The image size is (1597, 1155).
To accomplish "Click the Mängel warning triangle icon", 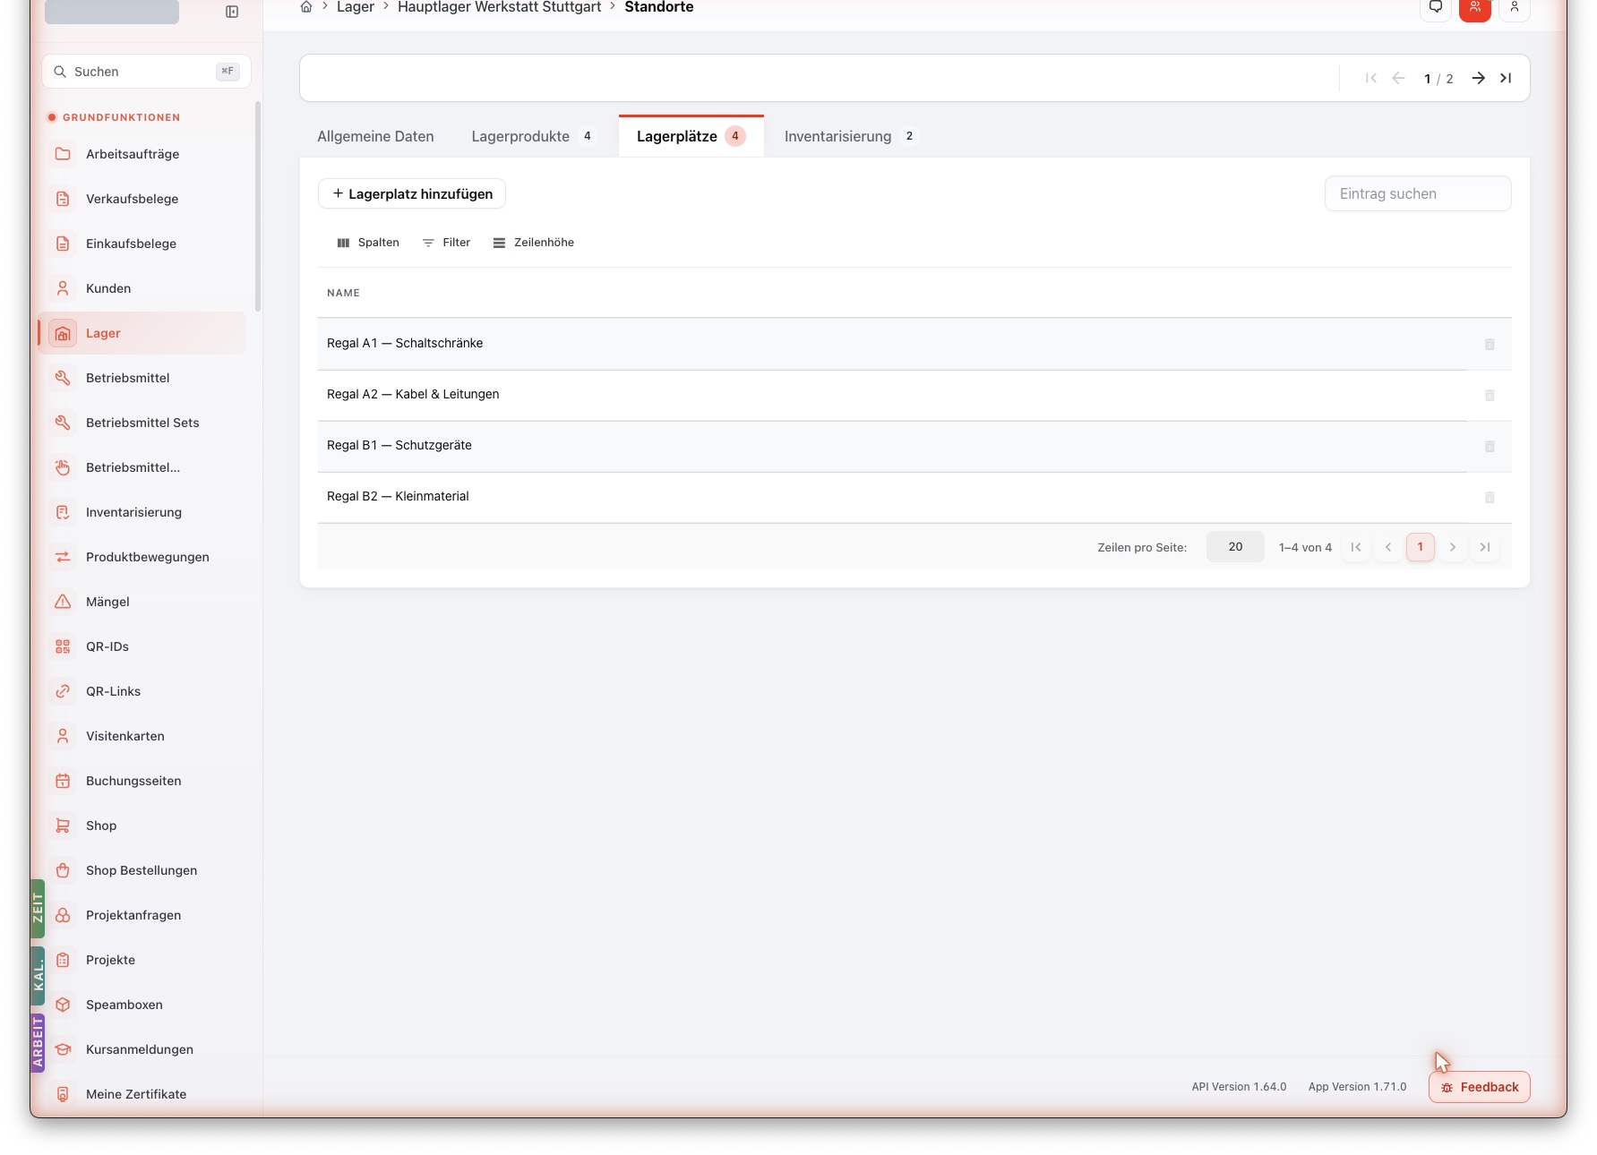I will pos(63,602).
